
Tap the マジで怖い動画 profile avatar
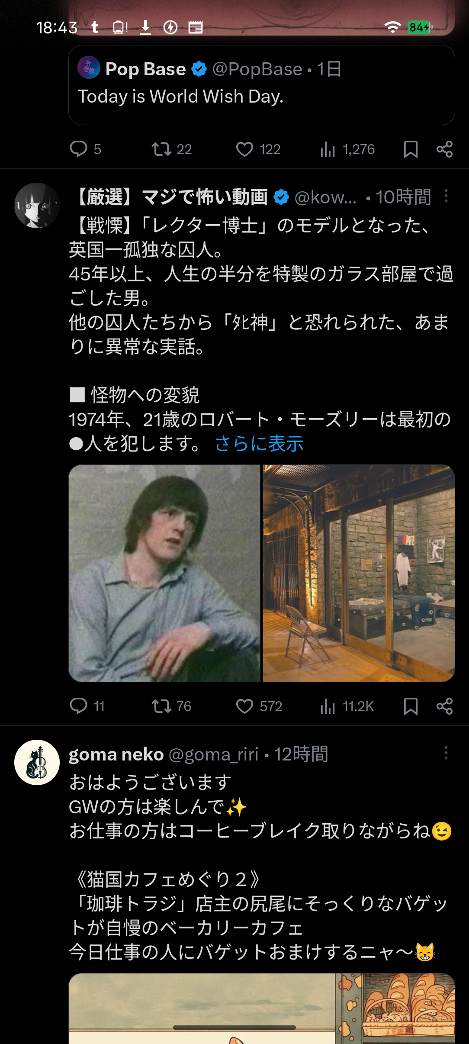coord(37,205)
